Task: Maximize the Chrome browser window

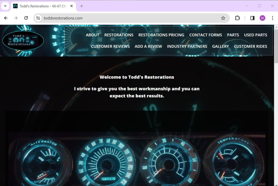Action: pyautogui.click(x=259, y=6)
